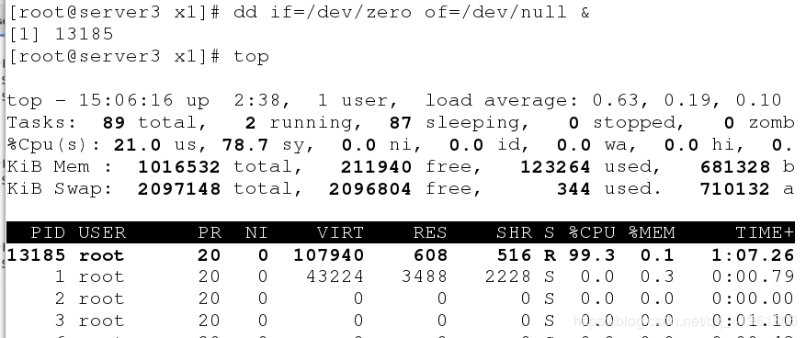
Task: Select '89 total' tasks count
Action: 155,123
